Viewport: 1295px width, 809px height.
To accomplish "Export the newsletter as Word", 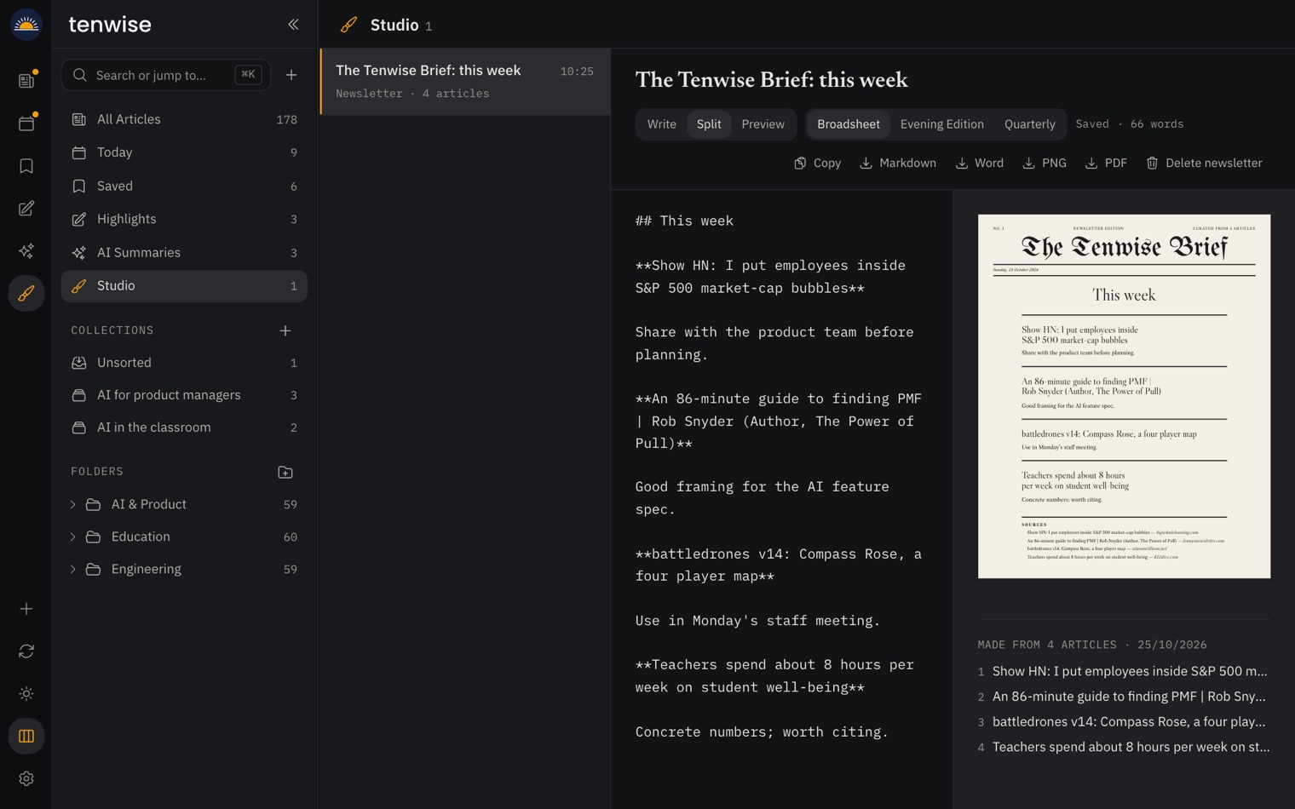I will pyautogui.click(x=979, y=163).
